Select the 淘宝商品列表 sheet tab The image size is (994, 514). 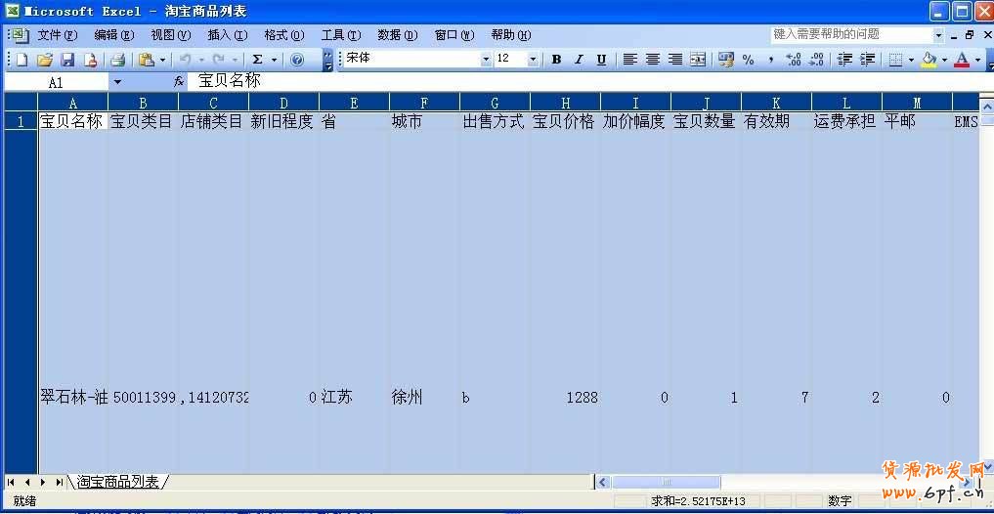(x=117, y=482)
